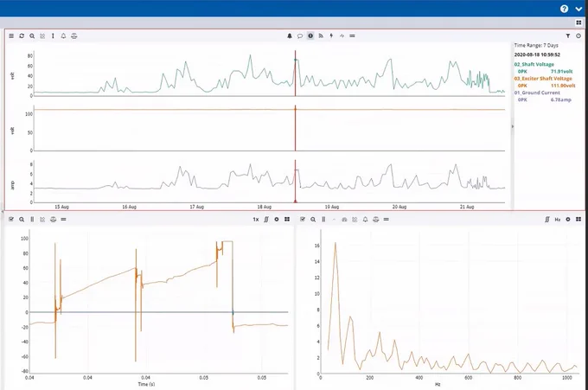Click the gauge icon in spectrum toolbar
This screenshot has width=588, height=390.
pyautogui.click(x=344, y=220)
